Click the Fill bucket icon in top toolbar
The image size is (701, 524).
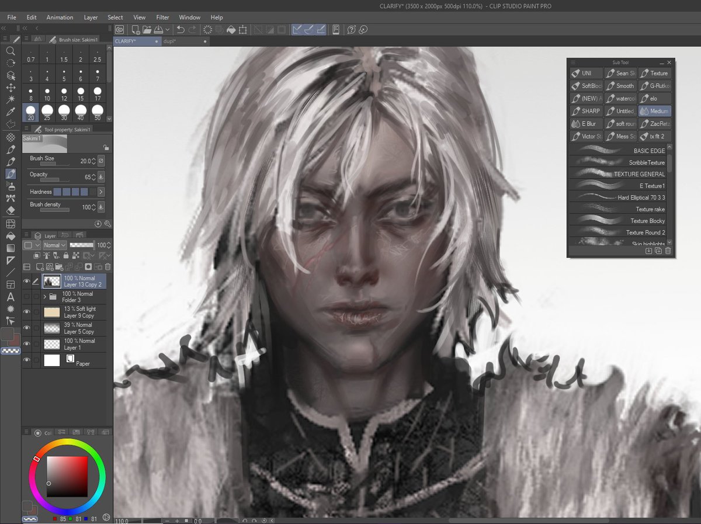[231, 29]
